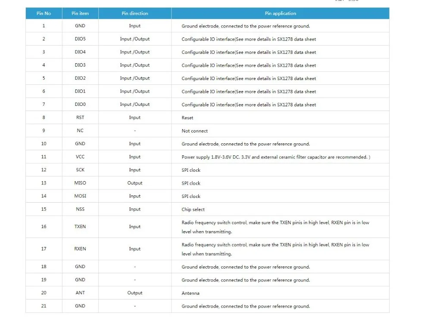431x318 pixels.
Task: Click the power supply 1.8V-3.6V description
Action: pyautogui.click(x=276, y=157)
